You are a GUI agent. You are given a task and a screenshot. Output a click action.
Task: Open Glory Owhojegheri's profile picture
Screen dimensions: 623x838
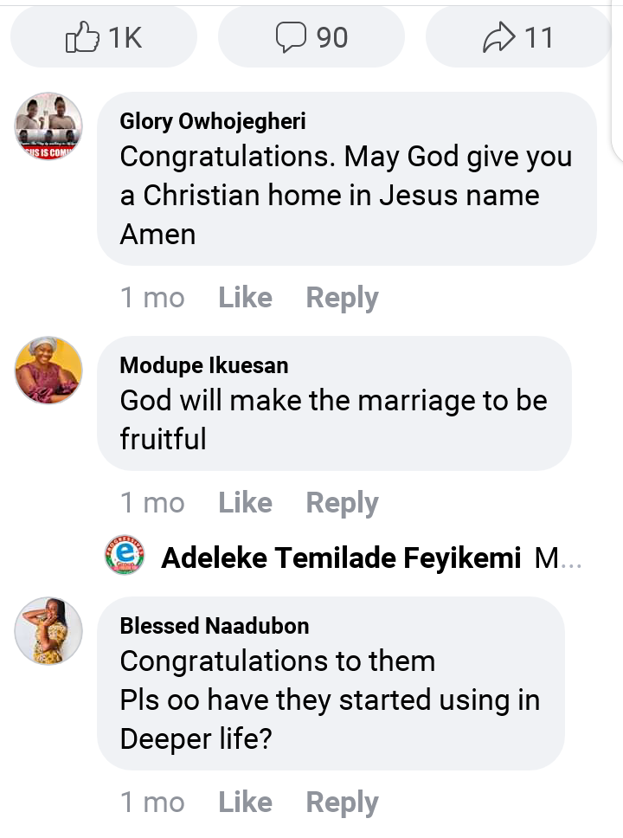click(x=48, y=126)
